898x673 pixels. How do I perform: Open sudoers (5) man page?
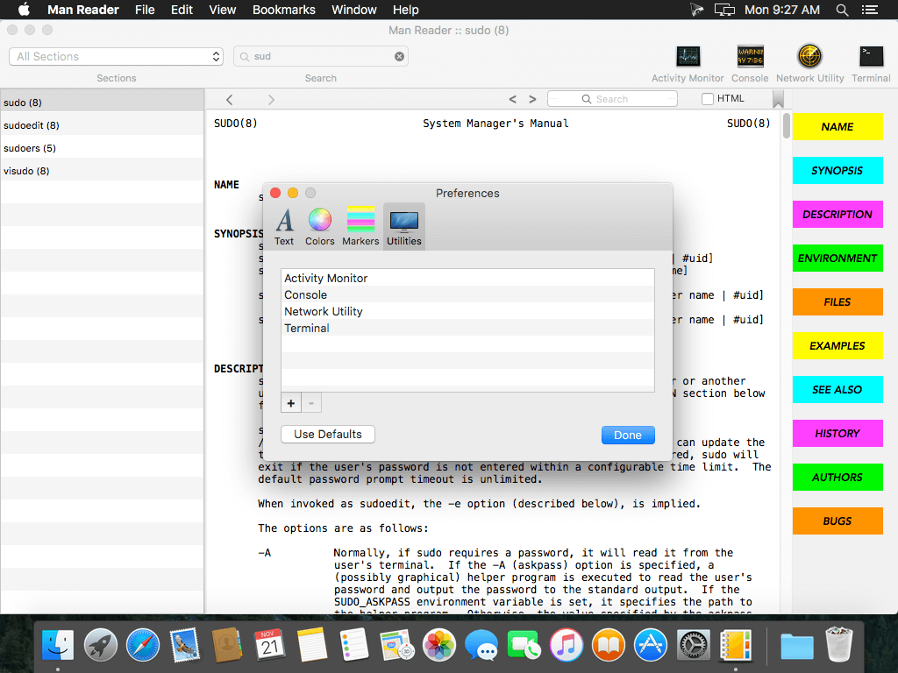[x=102, y=148]
